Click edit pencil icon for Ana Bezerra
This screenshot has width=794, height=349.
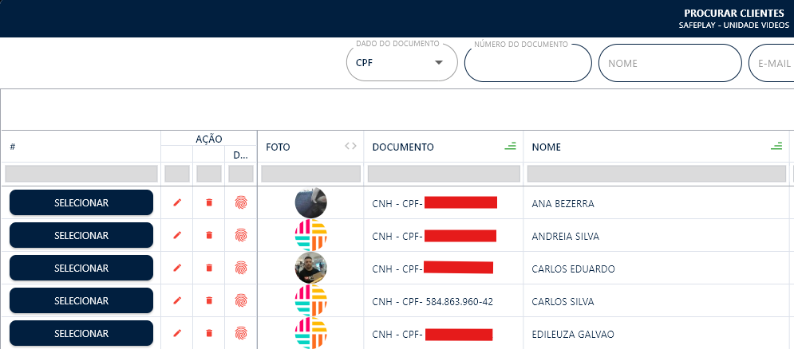[177, 203]
